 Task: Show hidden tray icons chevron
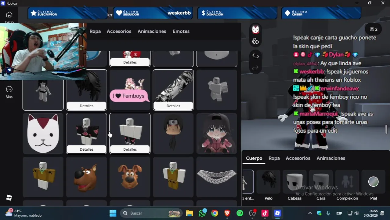(x=310, y=213)
